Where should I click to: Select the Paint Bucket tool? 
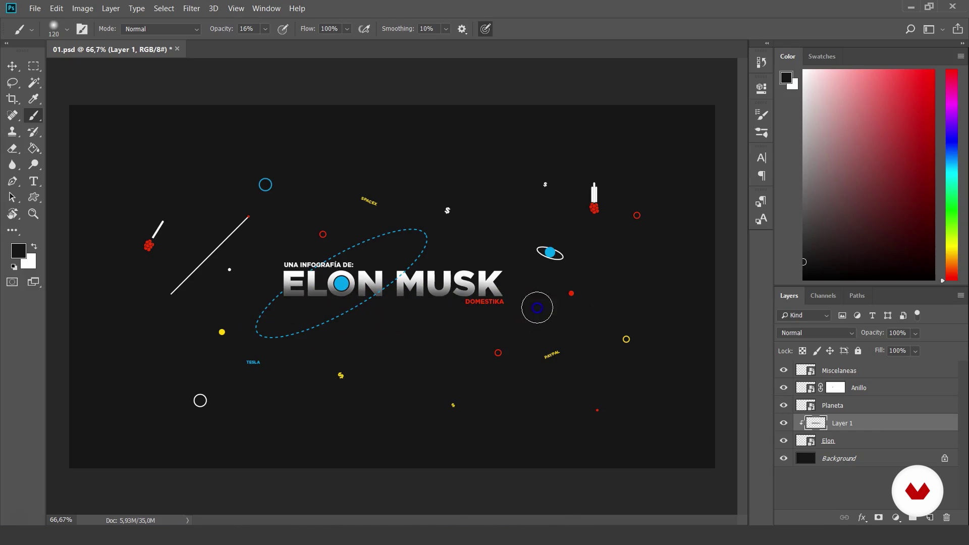click(x=33, y=148)
